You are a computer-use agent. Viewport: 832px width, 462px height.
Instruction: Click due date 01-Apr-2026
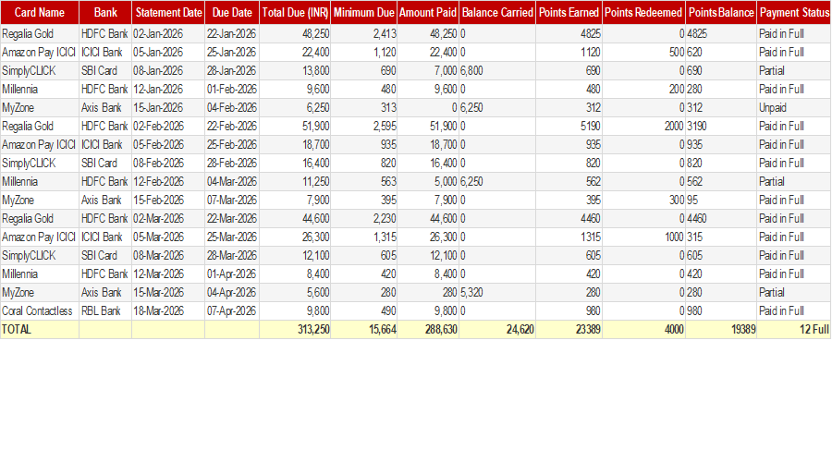click(232, 274)
